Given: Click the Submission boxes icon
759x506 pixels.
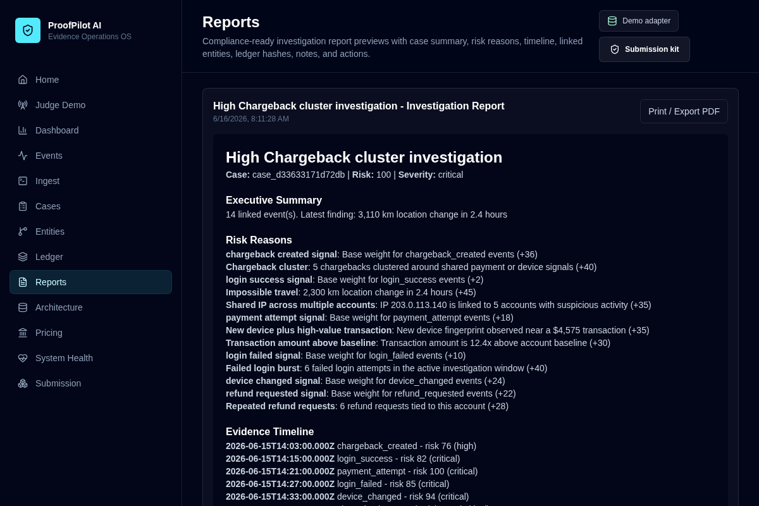Looking at the screenshot, I should (x=23, y=383).
